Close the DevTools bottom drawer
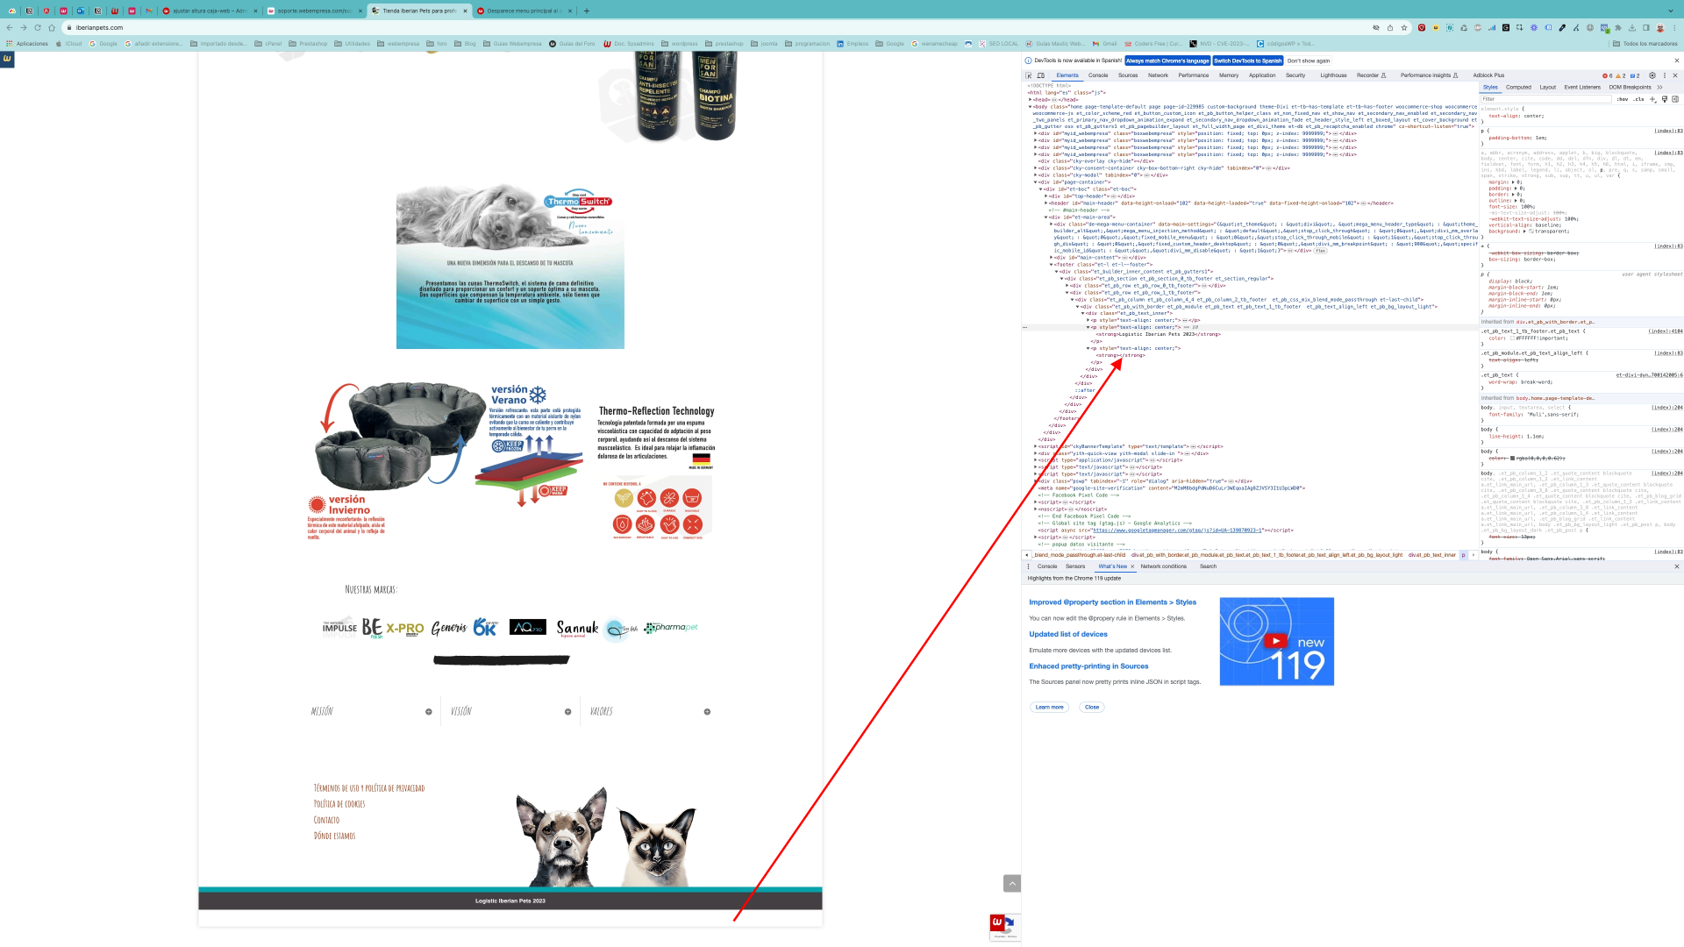The height and width of the screenshot is (947, 1684). (x=1677, y=566)
